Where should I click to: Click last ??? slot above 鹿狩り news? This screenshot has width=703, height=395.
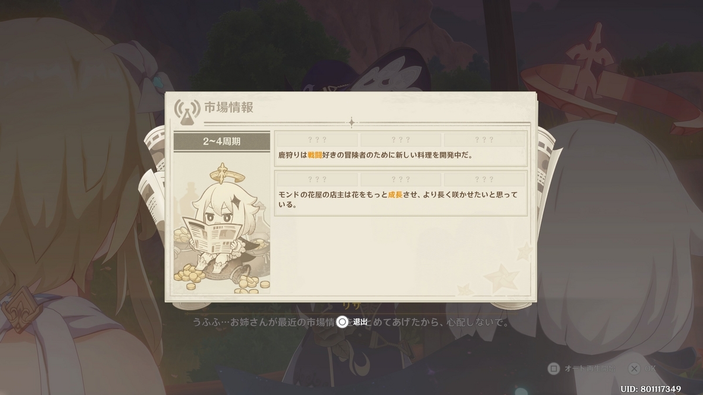(x=484, y=140)
